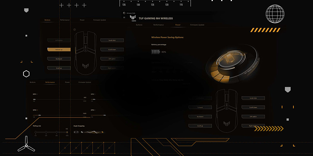This screenshot has height=156, width=313.
Task: Select the 1000 Hz polling rate point
Action: pos(67,132)
